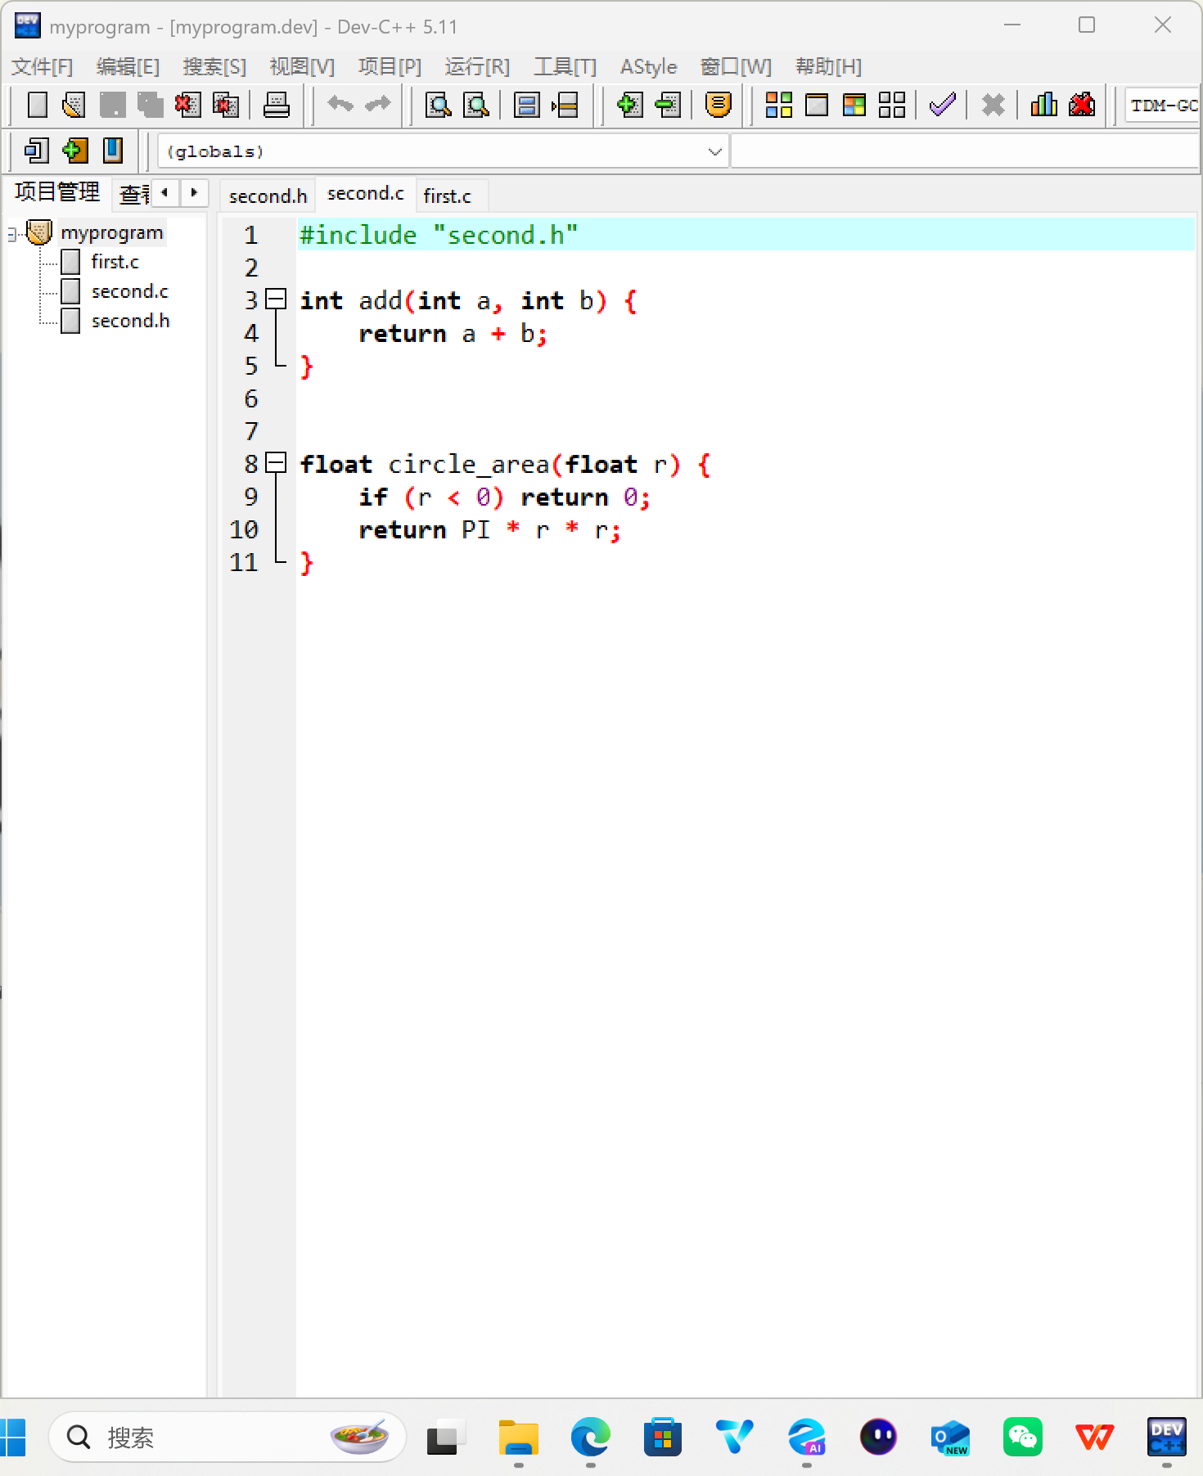Stop execution with the gray X icon
The width and height of the screenshot is (1203, 1476).
point(993,105)
